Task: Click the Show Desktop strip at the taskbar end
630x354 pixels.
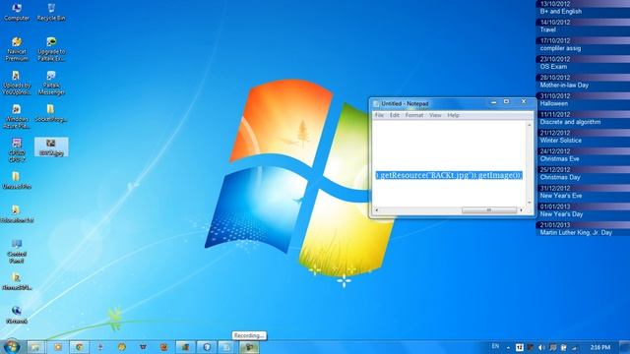Action: [625, 347]
